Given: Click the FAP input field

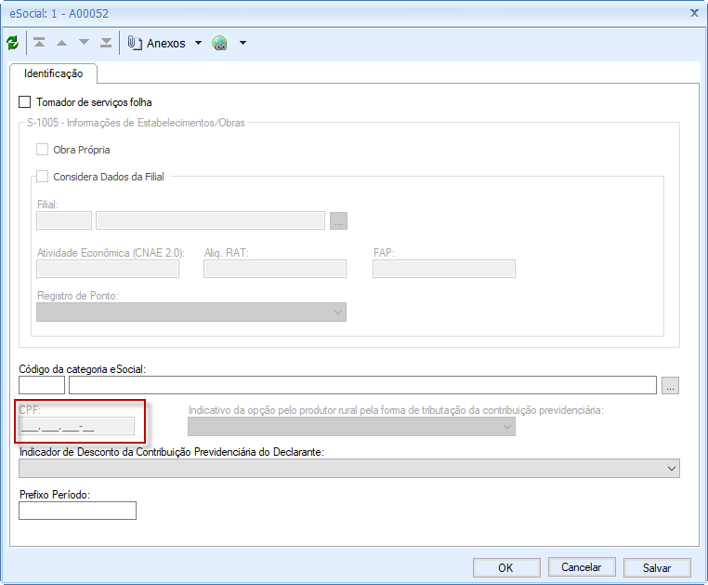Looking at the screenshot, I should pos(444,269).
